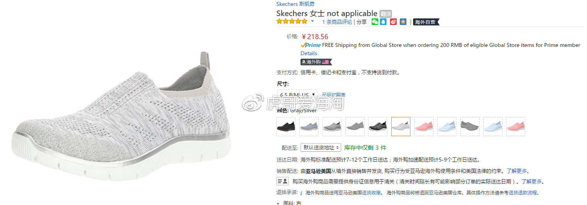Share product via Weibo icon
The width and height of the screenshot is (587, 205).
point(394,22)
